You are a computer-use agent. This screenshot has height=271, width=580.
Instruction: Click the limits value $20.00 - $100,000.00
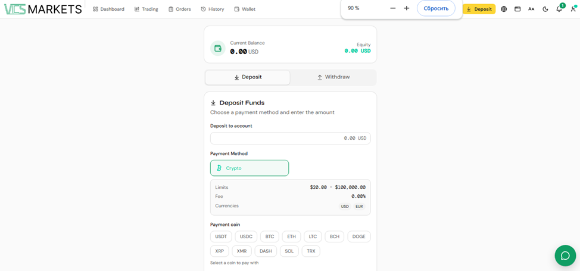[338, 188]
